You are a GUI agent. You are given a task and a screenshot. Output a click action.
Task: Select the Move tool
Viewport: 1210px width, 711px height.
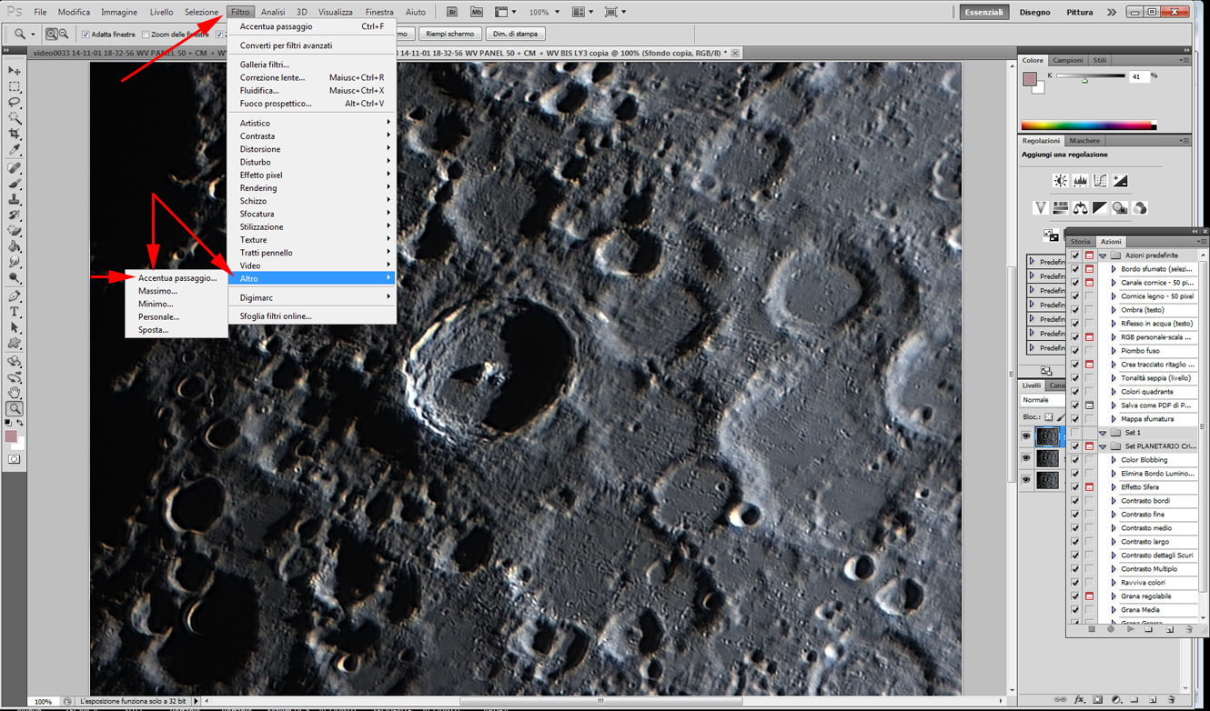coord(15,70)
